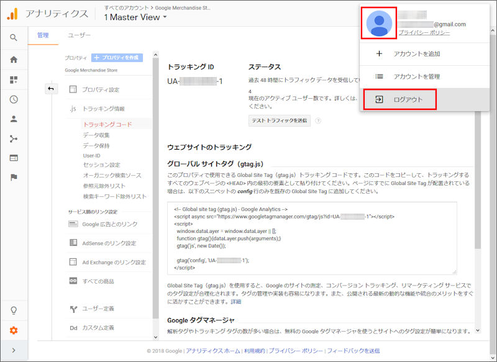Click the すべての商品 link icon
The image size is (497, 362).
click(73, 281)
